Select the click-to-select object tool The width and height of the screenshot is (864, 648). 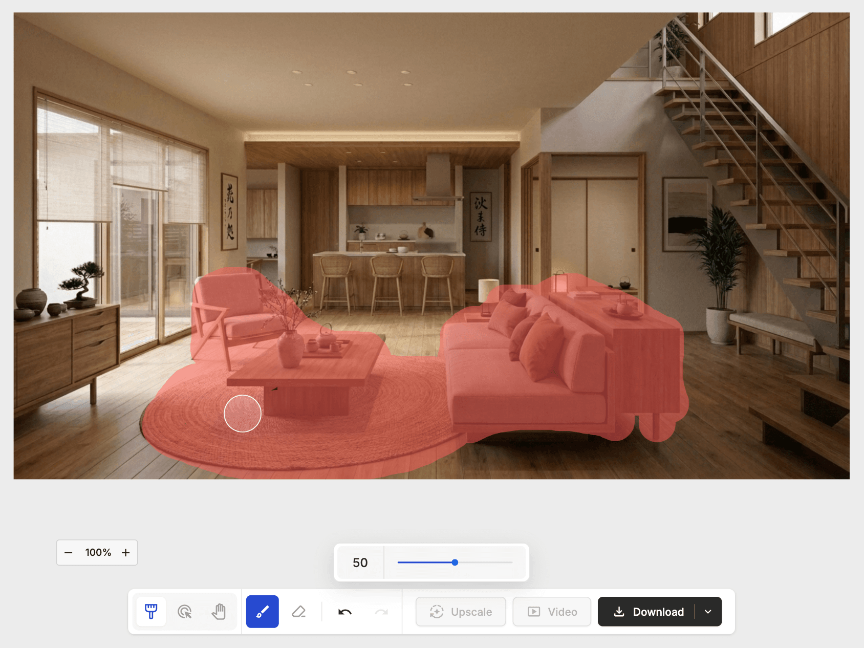click(185, 612)
